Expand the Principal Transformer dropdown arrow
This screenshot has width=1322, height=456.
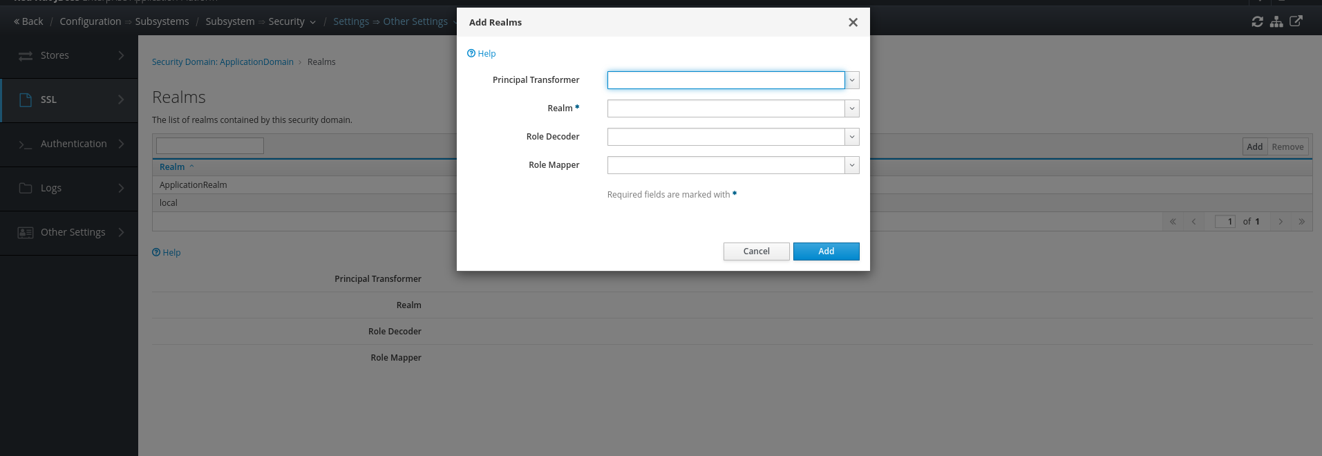coord(852,80)
